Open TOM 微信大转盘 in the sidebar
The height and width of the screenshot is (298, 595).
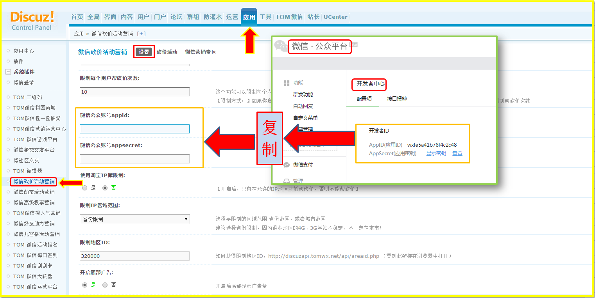tap(33, 276)
